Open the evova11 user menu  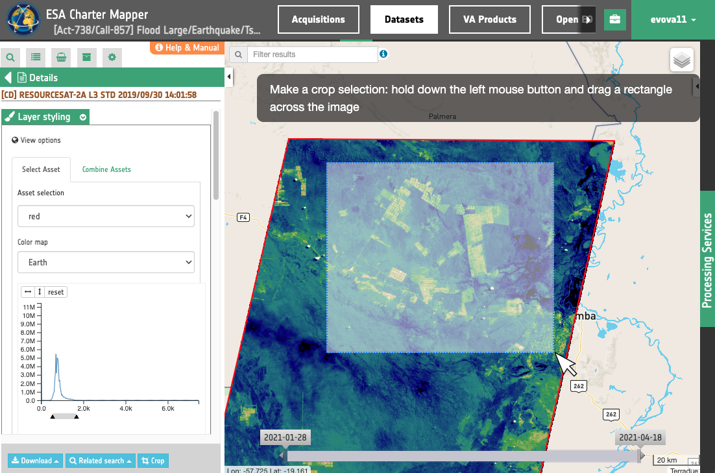pyautogui.click(x=673, y=19)
